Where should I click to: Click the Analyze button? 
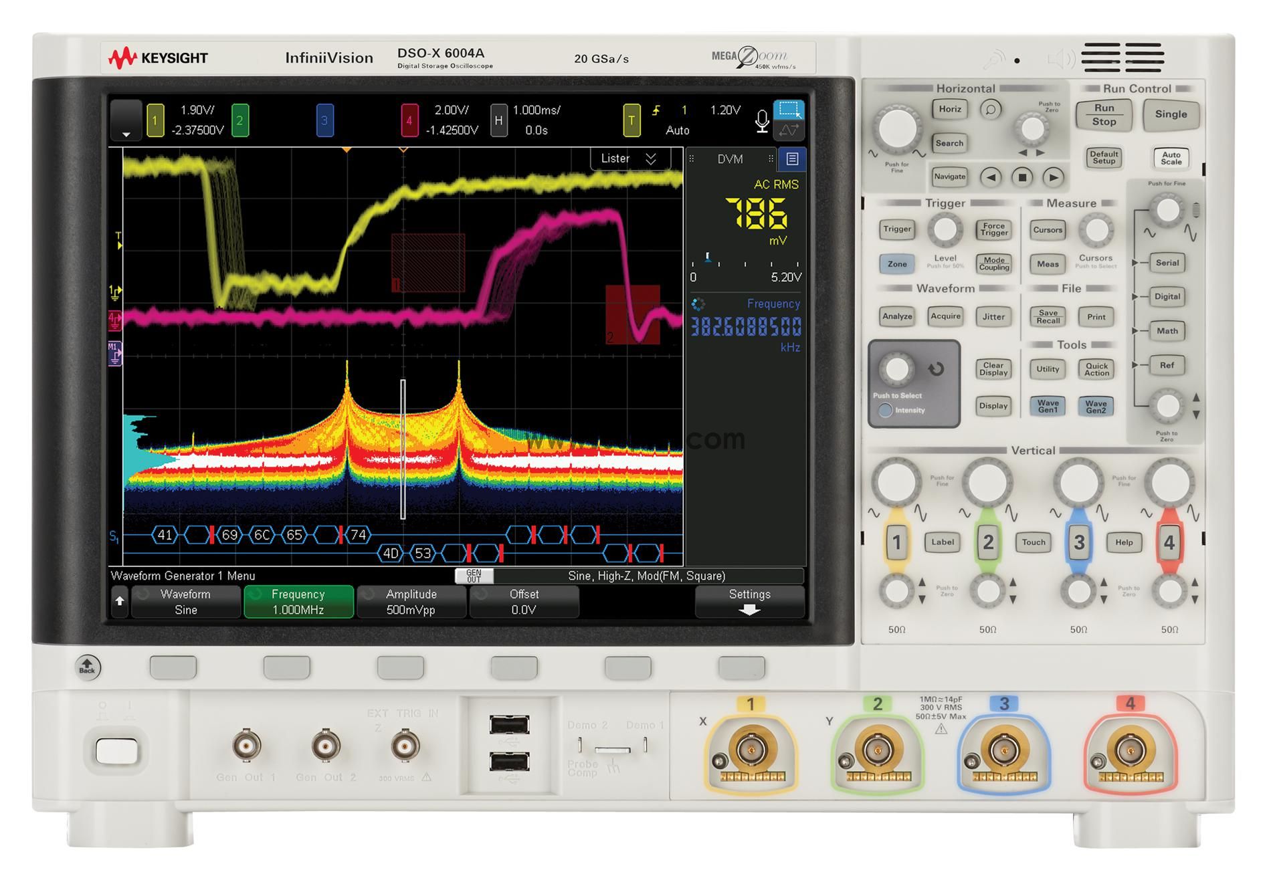[897, 316]
